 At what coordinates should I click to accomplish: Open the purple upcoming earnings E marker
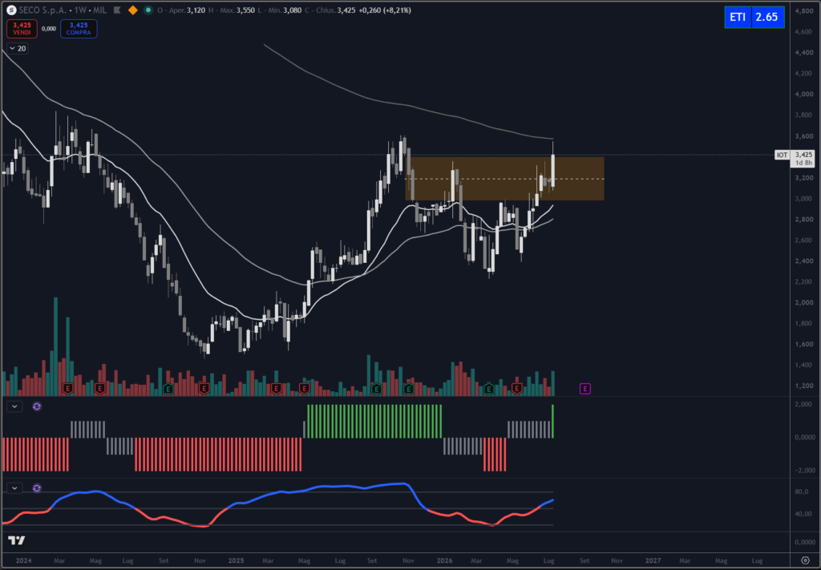(x=584, y=388)
